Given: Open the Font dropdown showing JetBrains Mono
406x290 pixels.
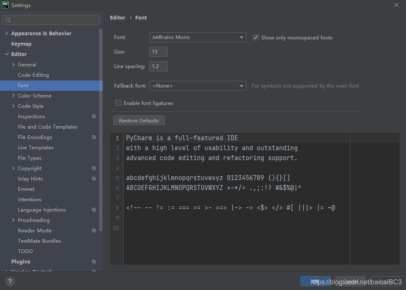Looking at the screenshot, I should pos(198,37).
